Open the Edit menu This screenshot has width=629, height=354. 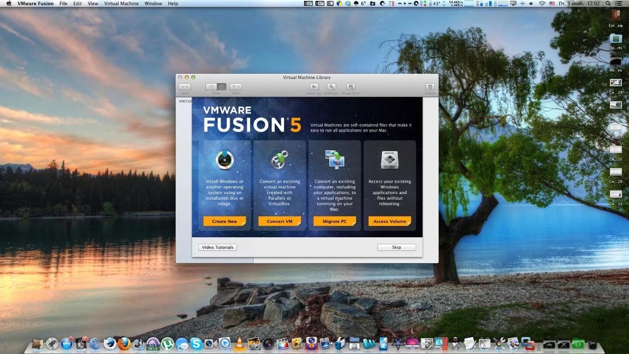77,3
